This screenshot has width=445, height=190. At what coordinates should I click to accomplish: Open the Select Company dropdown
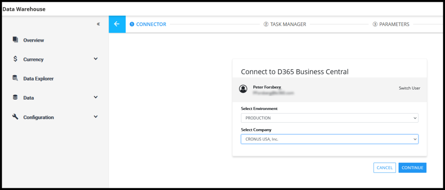pyautogui.click(x=329, y=139)
